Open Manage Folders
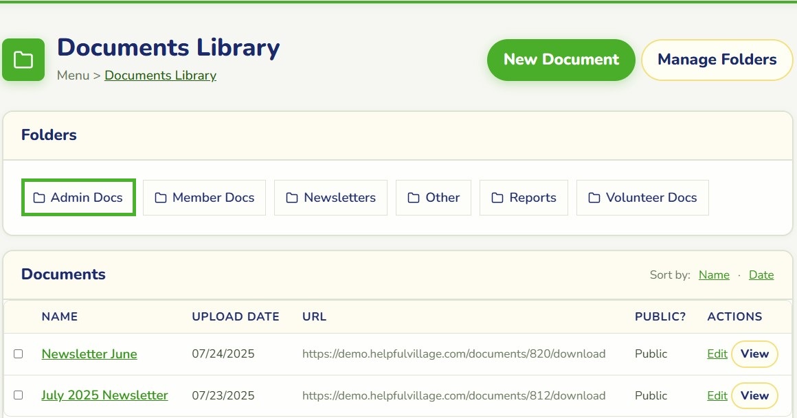 [717, 60]
